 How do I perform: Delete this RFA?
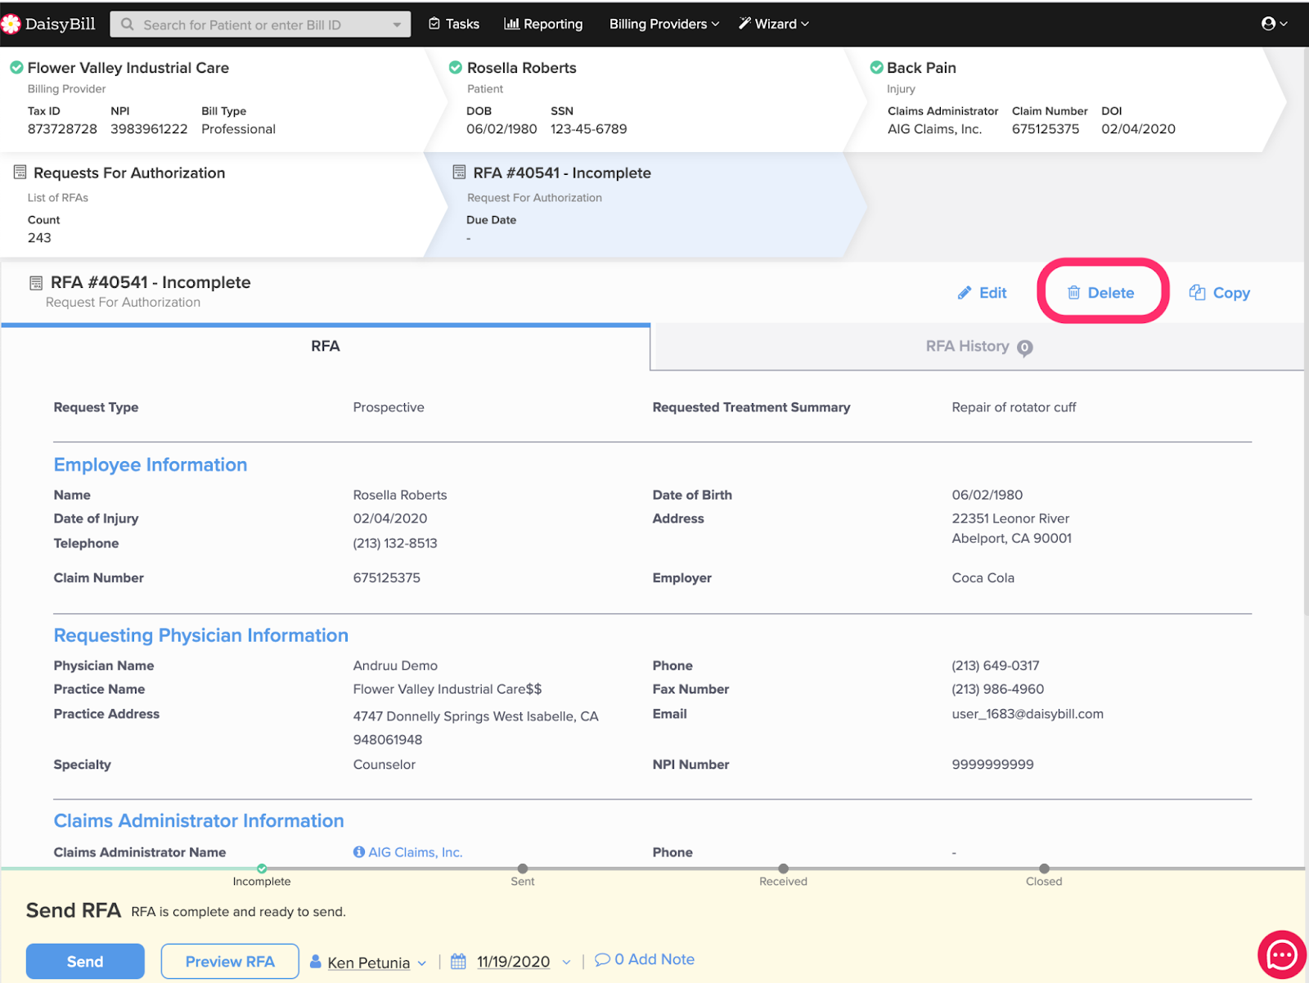1101,293
